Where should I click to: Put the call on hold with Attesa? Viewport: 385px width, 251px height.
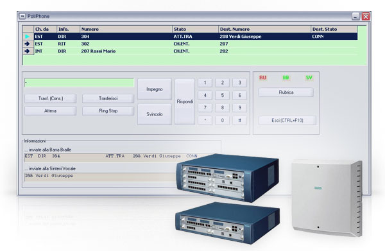[51, 111]
